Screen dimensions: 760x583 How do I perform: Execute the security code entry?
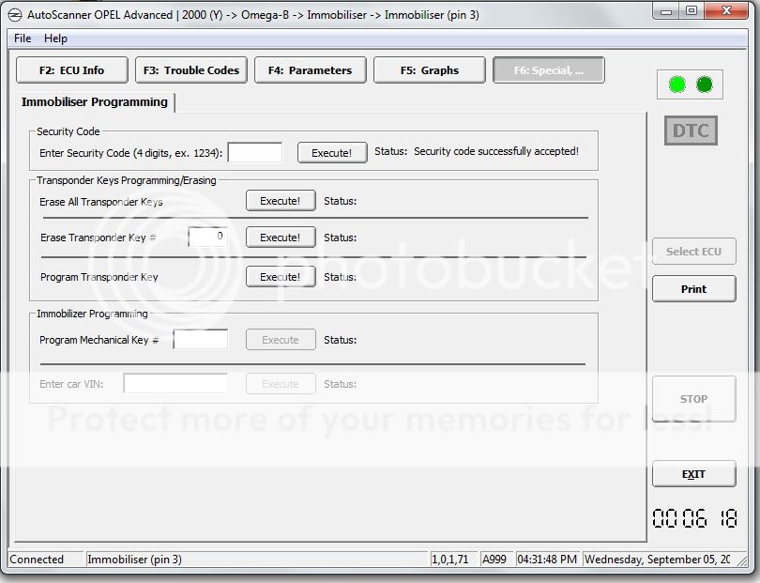pyautogui.click(x=331, y=152)
